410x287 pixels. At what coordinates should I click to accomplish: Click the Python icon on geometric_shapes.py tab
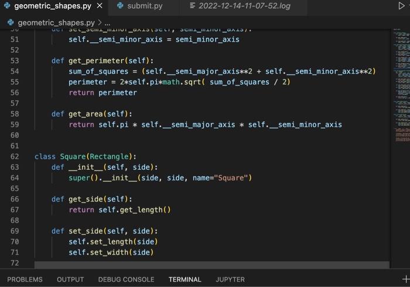[7, 5]
